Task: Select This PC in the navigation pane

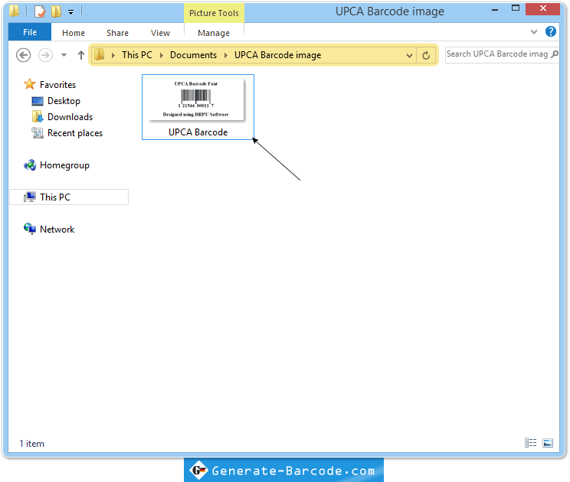Action: tap(69, 197)
